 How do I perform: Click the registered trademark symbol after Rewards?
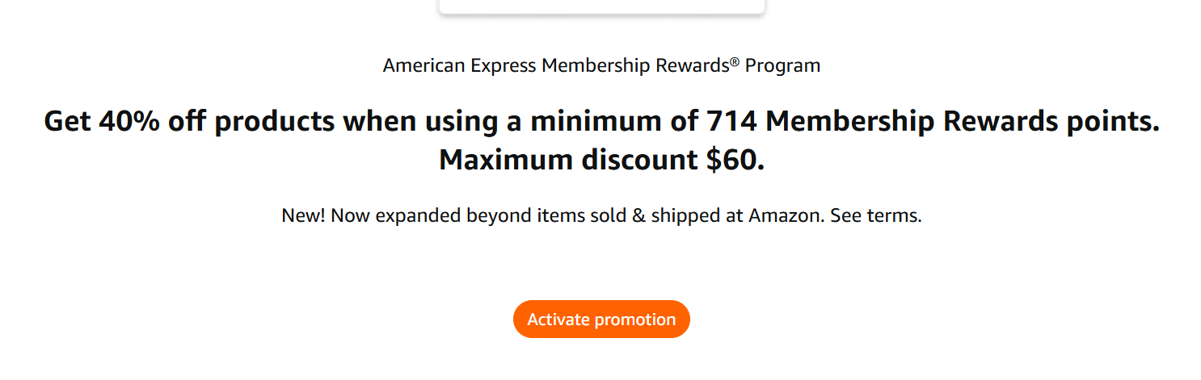[735, 61]
